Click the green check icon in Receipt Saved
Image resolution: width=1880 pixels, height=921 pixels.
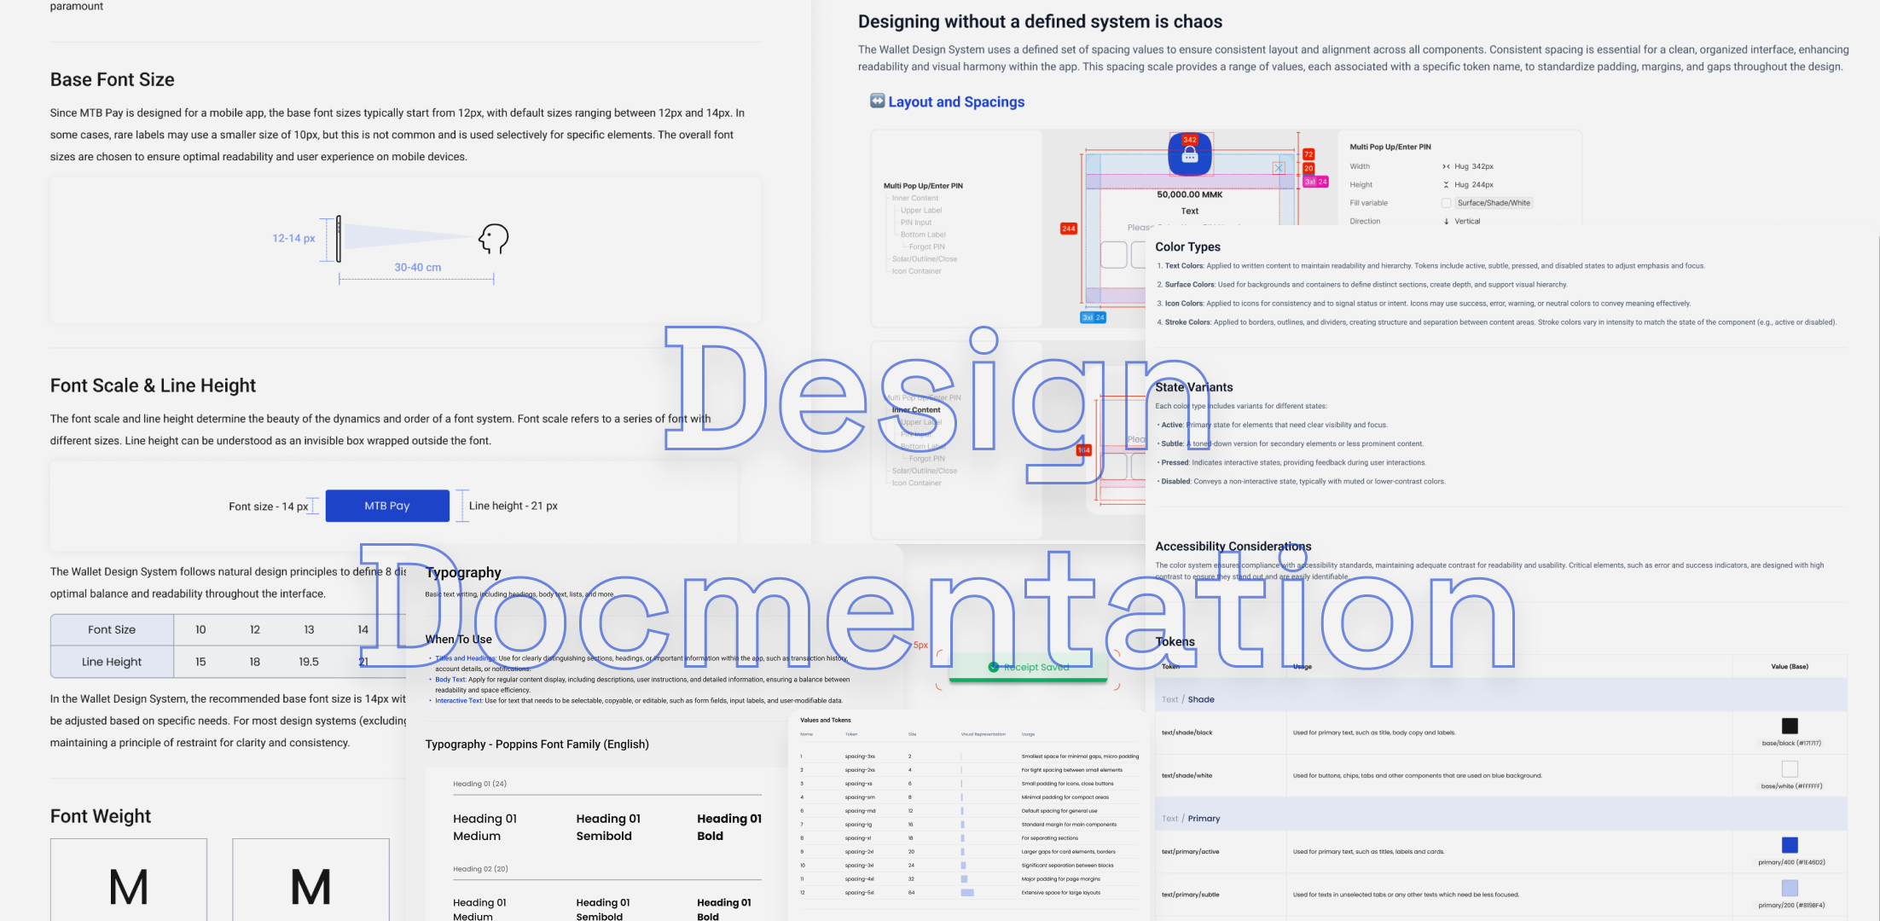coord(994,667)
